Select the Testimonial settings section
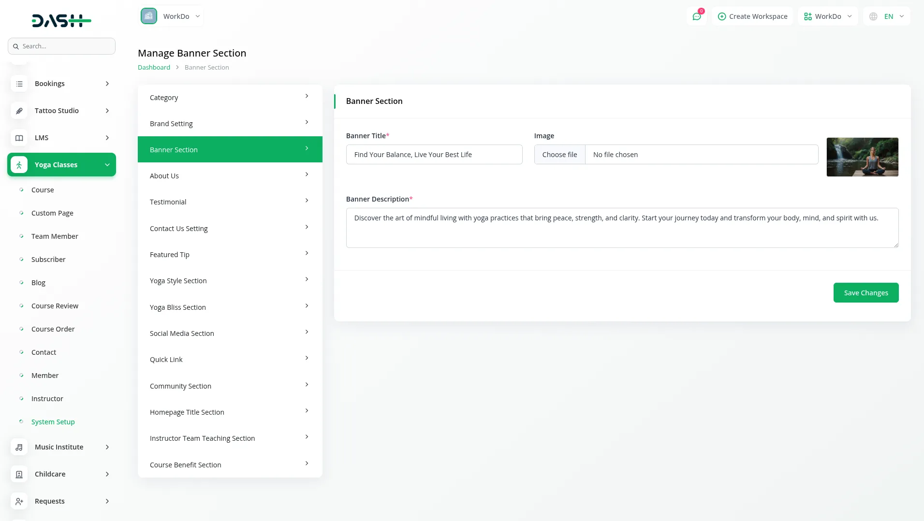The height and width of the screenshot is (521, 924). (230, 202)
